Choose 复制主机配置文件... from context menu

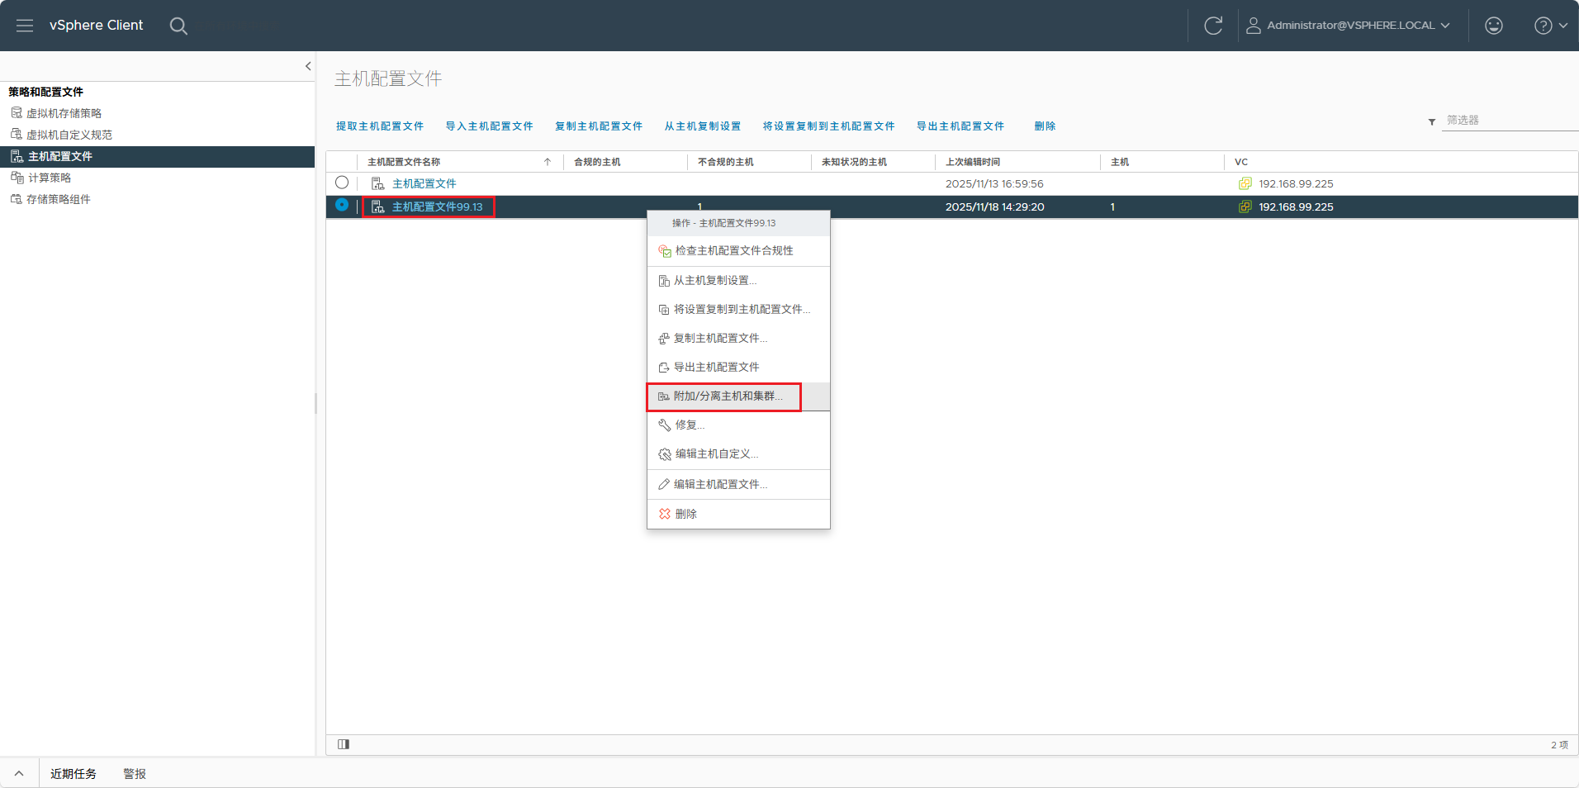click(x=738, y=339)
